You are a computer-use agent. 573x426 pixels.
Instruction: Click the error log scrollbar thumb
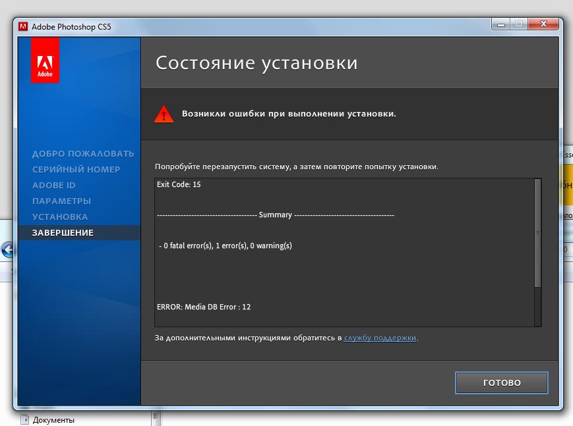537,233
